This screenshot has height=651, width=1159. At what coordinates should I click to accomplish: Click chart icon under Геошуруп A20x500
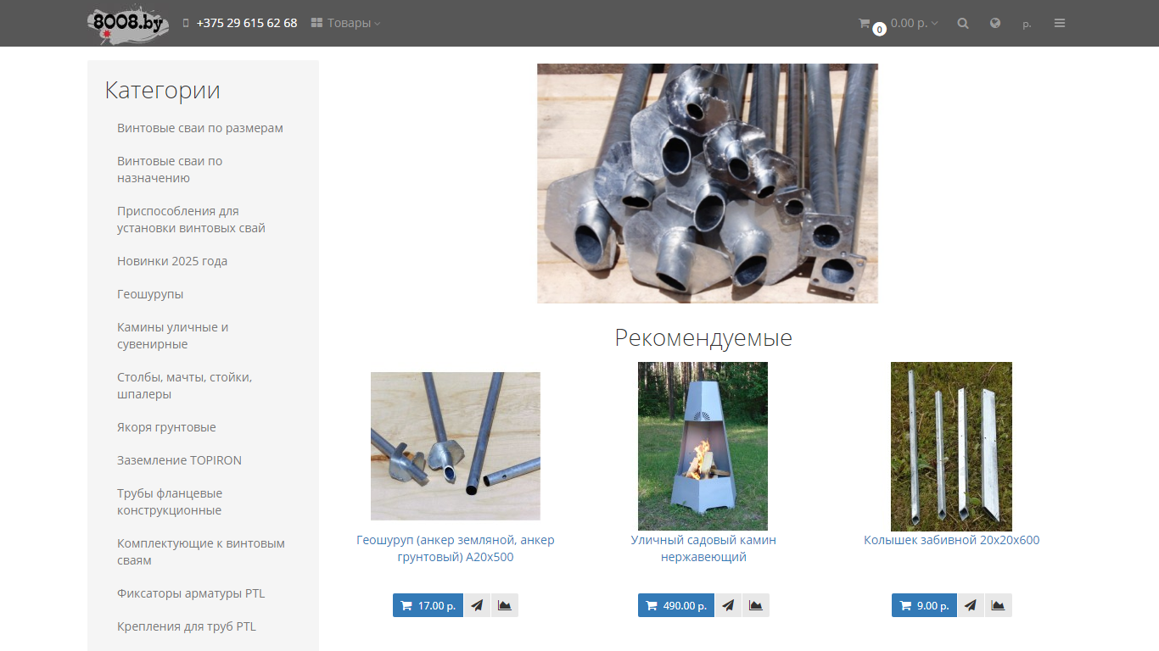pyautogui.click(x=505, y=605)
